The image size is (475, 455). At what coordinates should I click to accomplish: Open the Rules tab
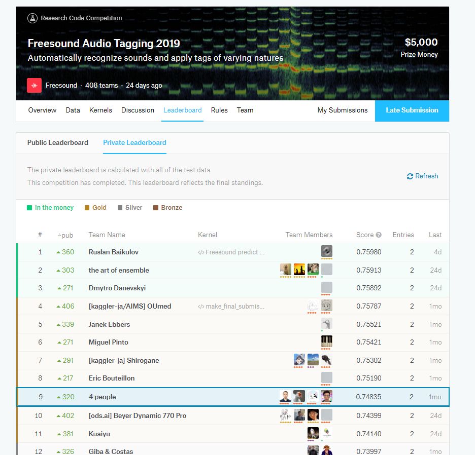[x=219, y=110]
